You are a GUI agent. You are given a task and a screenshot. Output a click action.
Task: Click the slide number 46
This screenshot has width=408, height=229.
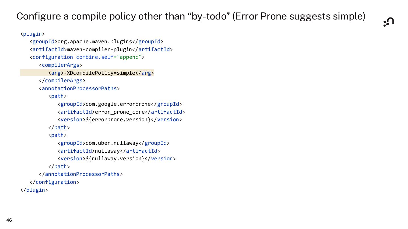pos(9,220)
